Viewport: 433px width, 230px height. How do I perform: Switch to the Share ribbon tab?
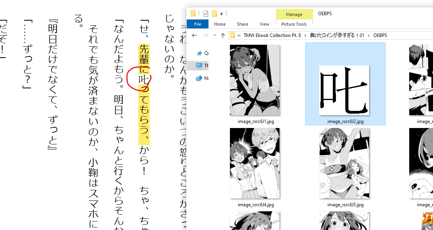pyautogui.click(x=242, y=24)
